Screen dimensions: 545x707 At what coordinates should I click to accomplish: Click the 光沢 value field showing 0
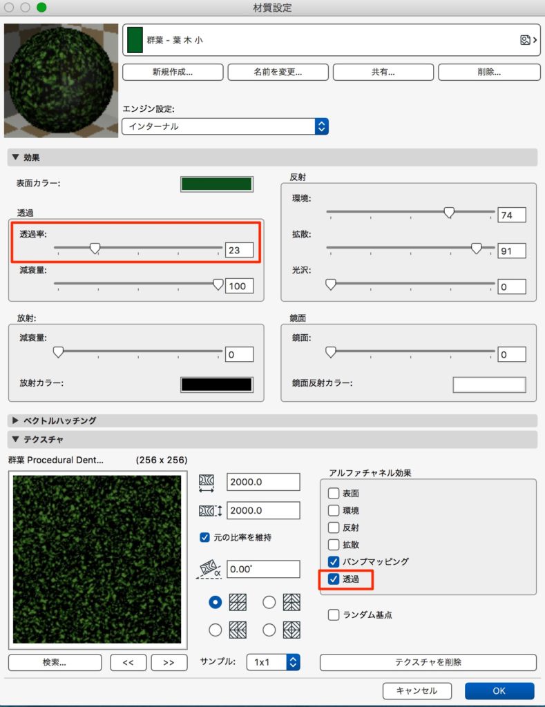(512, 287)
